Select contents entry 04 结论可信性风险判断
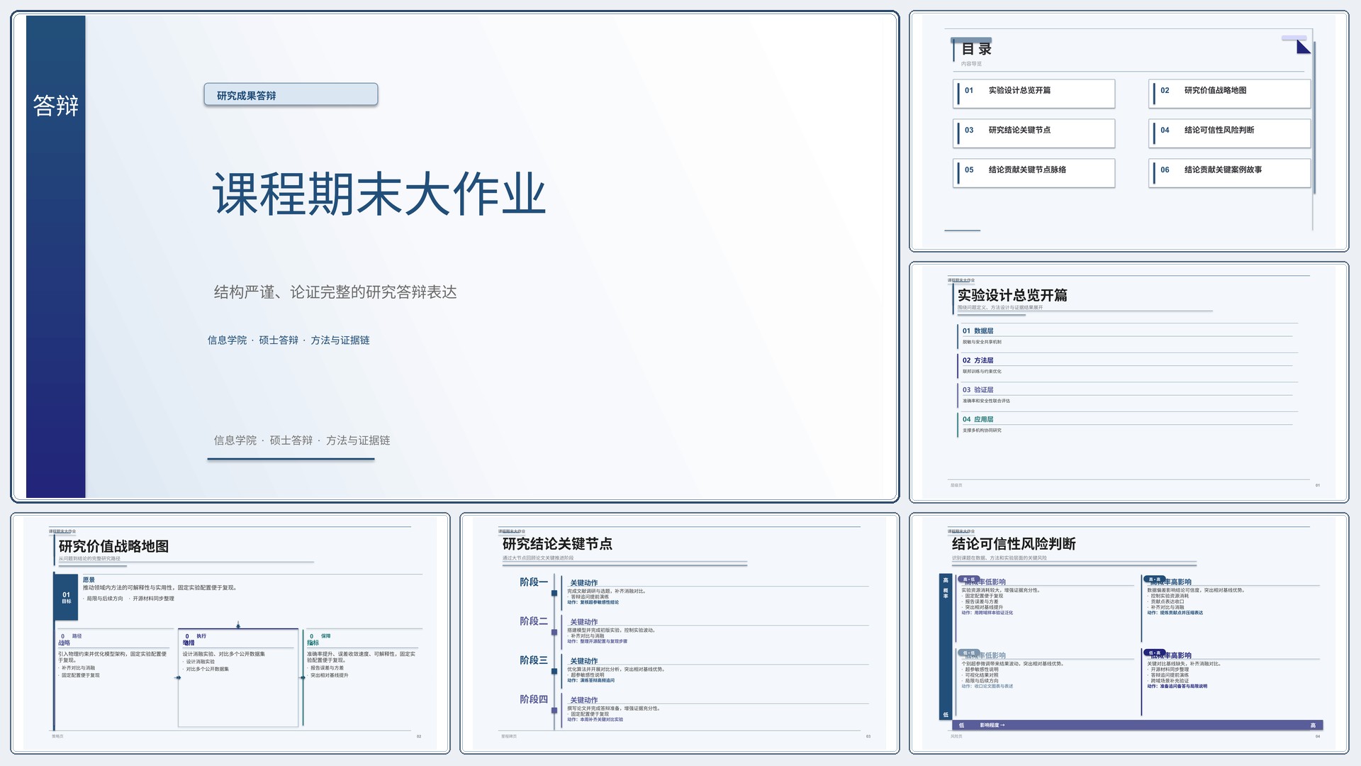 tap(1230, 133)
